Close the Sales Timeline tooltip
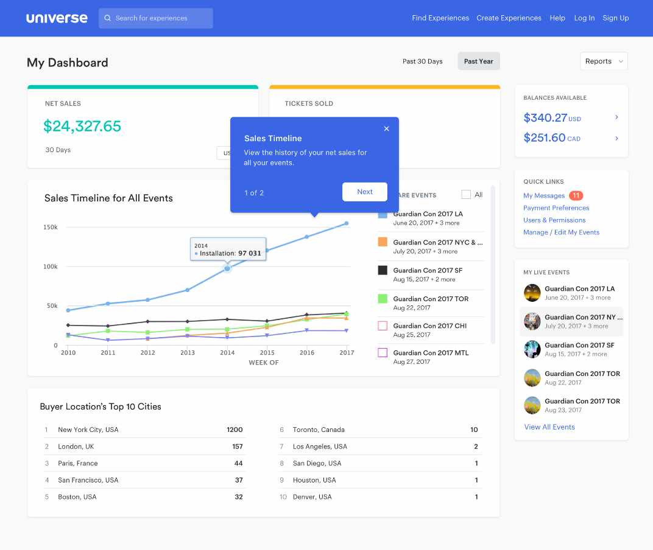The height and width of the screenshot is (550, 653). [386, 129]
